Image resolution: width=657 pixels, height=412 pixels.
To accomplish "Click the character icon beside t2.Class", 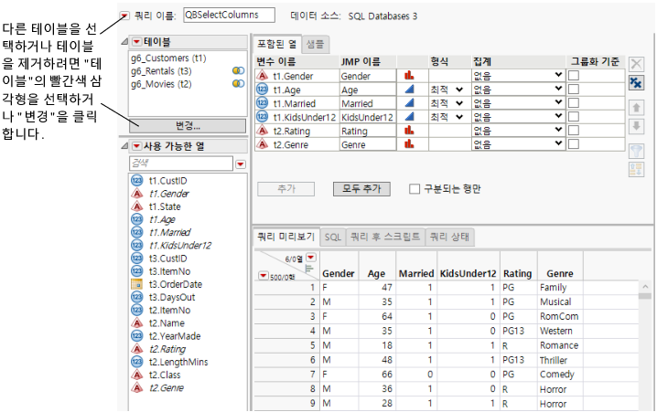I will pos(137,375).
